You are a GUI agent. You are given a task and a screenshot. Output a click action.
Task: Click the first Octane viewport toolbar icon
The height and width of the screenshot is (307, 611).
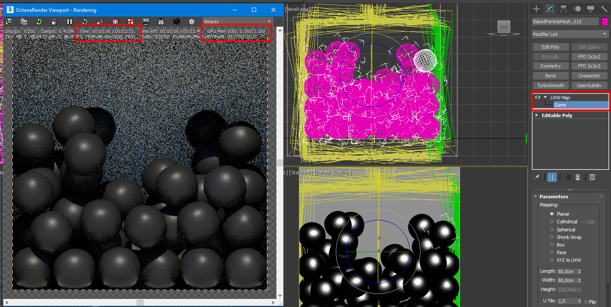8,22
